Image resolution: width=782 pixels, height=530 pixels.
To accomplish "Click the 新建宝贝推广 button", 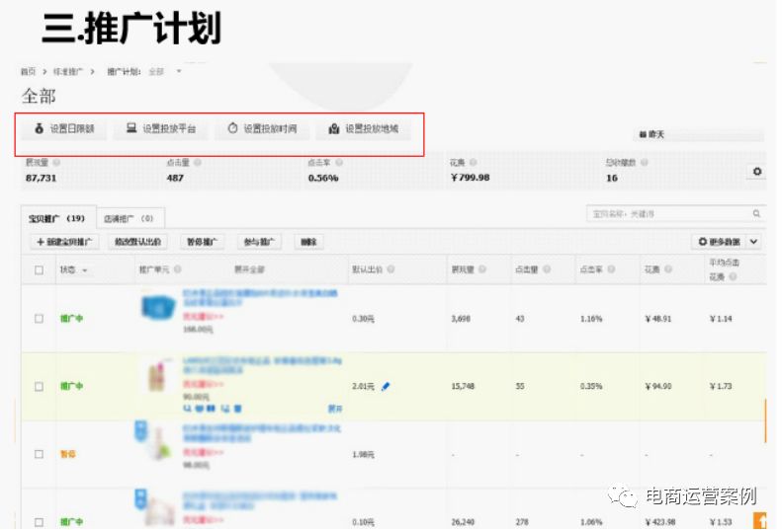I will click(64, 242).
